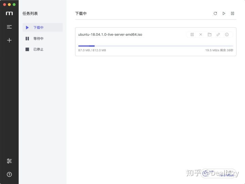Select the 下载中 tab
This screenshot has height=184, width=245.
(43, 28)
